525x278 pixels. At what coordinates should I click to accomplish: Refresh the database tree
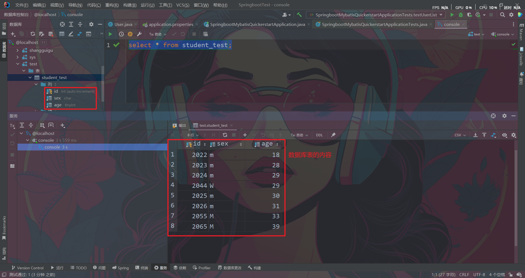(33, 34)
